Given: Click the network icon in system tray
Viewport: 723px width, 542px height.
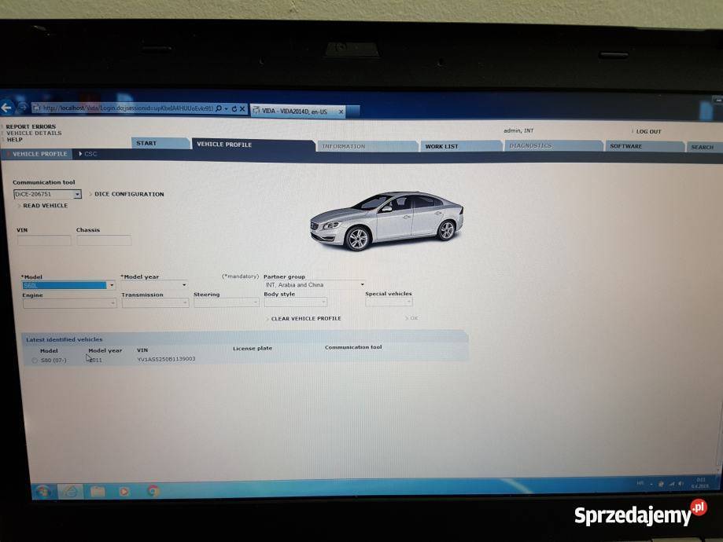Looking at the screenshot, I should pos(671,484).
